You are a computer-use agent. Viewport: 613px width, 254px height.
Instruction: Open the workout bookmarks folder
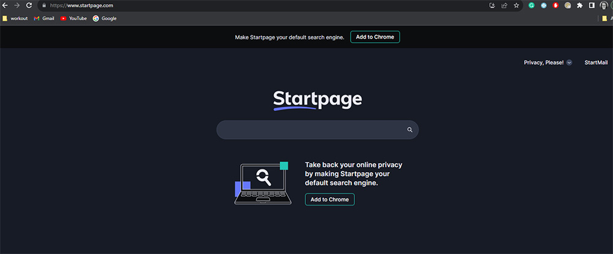click(15, 18)
